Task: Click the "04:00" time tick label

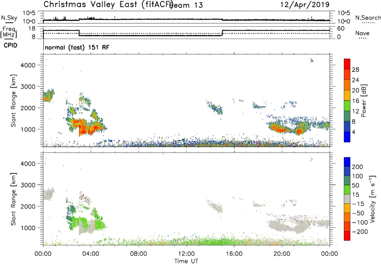Action: coord(90,254)
